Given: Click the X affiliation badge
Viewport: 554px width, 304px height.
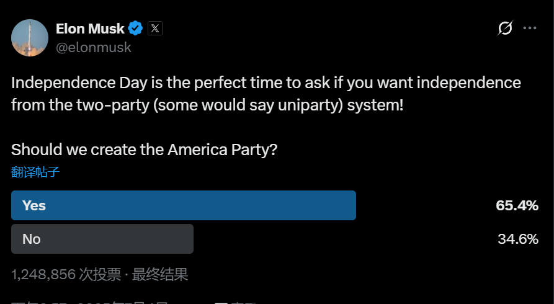Looking at the screenshot, I should coord(155,29).
